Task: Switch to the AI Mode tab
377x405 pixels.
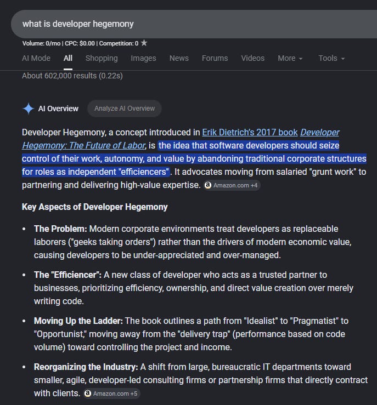Action: [36, 59]
